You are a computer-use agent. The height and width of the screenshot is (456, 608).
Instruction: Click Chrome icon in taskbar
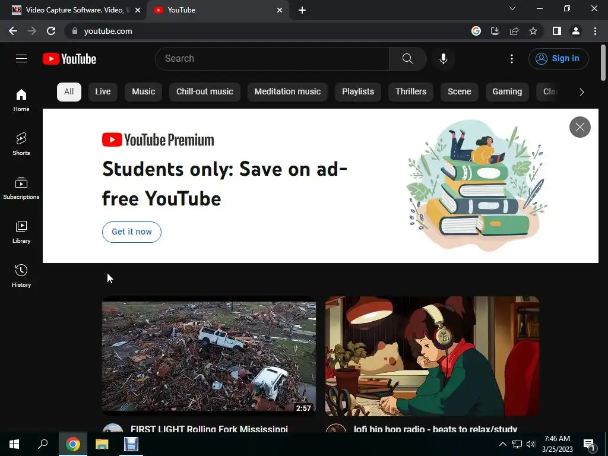73,444
